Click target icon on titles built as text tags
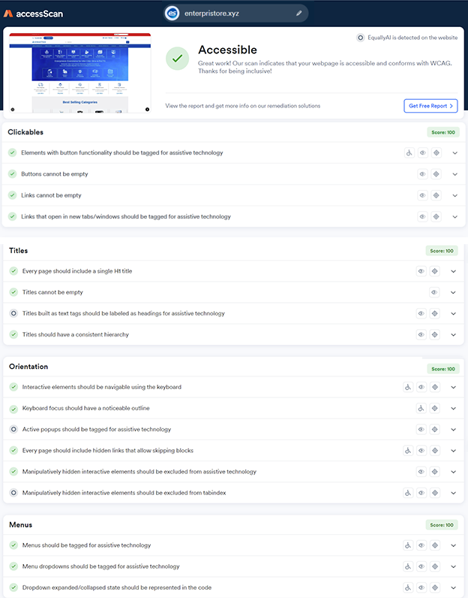468x598 pixels. point(435,313)
